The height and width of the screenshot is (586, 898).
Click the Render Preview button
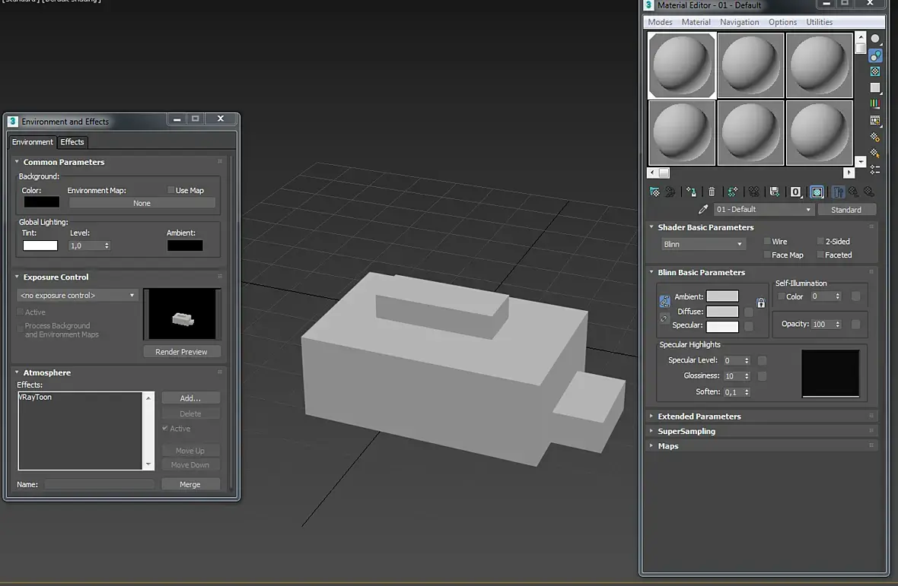point(181,352)
